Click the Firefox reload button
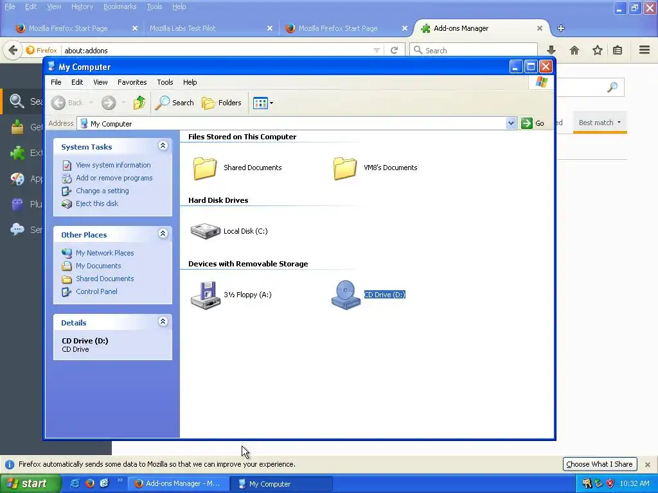The height and width of the screenshot is (493, 658). [x=394, y=50]
